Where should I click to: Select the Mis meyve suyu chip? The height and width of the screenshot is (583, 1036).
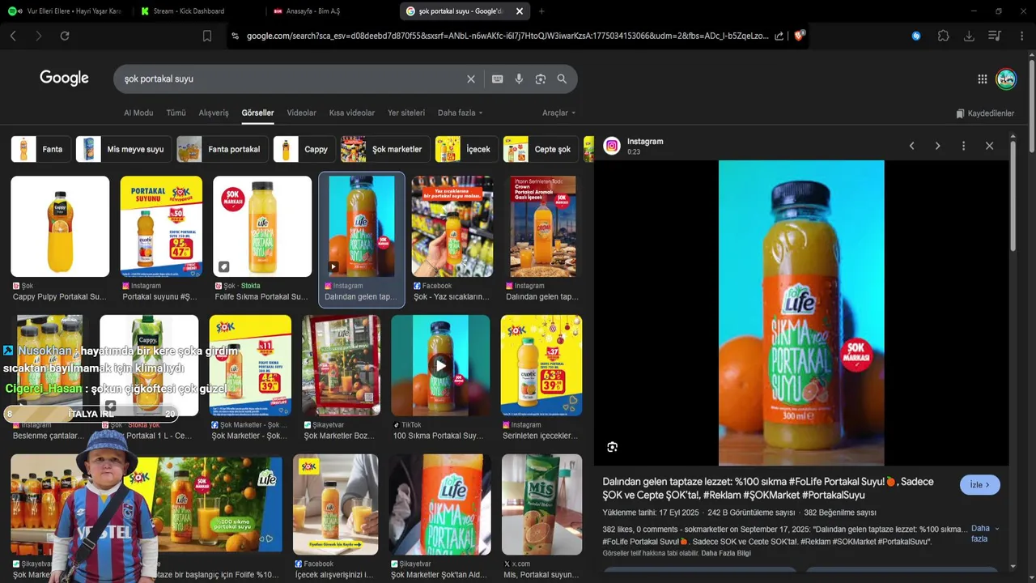point(124,149)
